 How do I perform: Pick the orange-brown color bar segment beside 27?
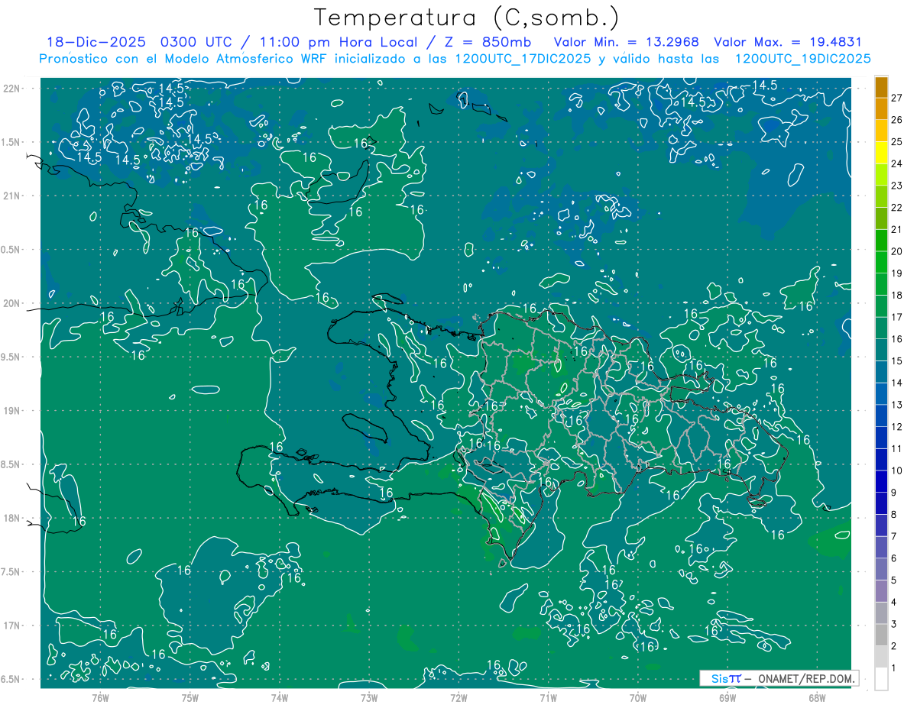881,87
